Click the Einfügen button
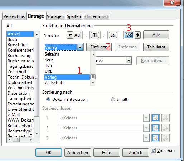This screenshot has width=184, height=161. pos(99,47)
